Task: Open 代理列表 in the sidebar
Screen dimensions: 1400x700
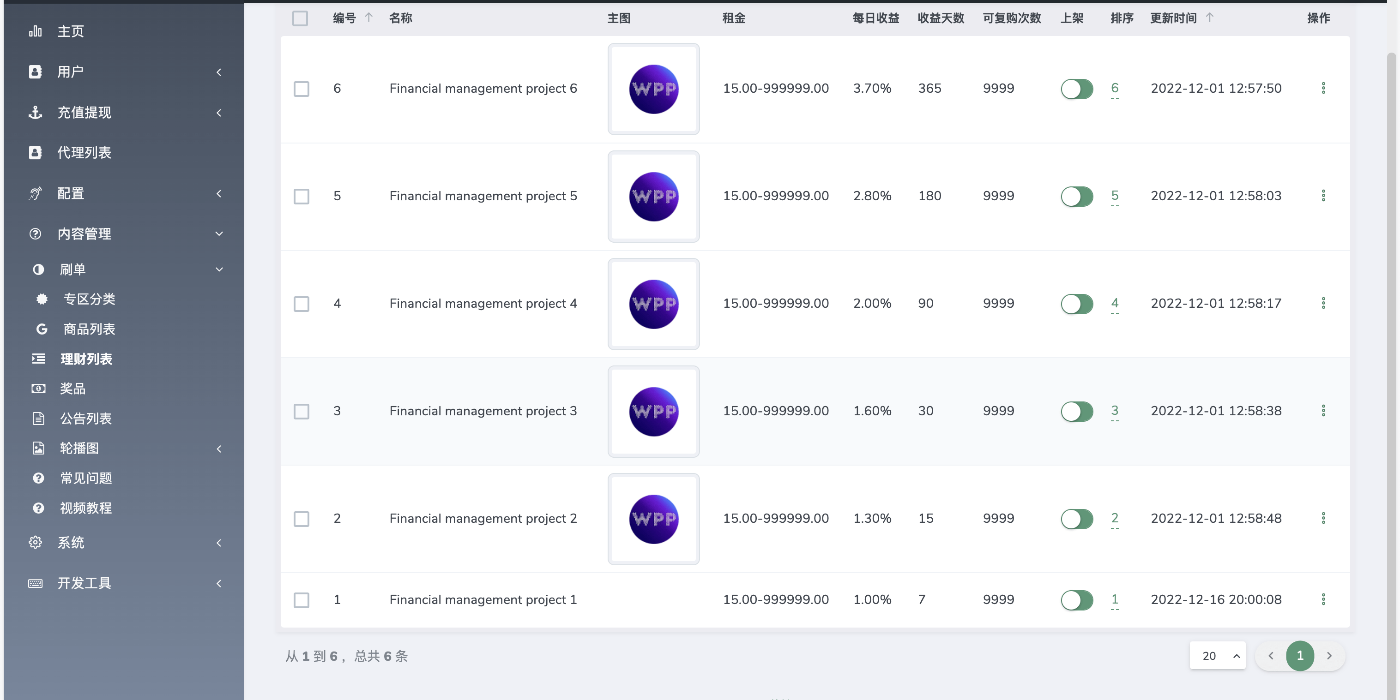Action: point(84,153)
